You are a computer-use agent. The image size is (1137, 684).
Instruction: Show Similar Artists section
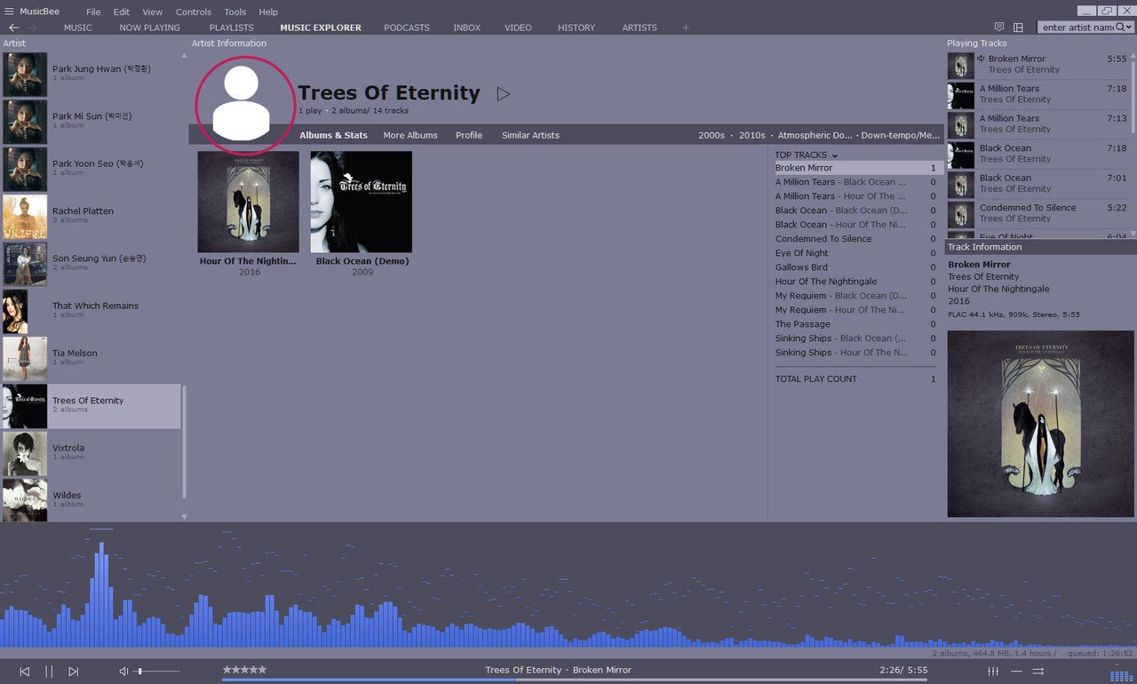[530, 135]
